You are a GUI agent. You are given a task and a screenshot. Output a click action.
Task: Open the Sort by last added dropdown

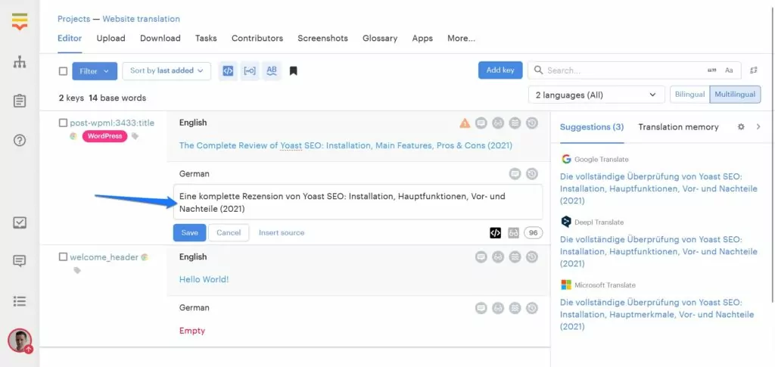pos(167,70)
